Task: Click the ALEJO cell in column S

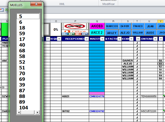Action: 128,64
